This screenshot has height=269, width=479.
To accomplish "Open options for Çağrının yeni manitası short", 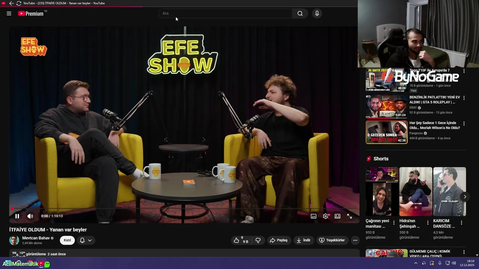I will pyautogui.click(x=394, y=223).
